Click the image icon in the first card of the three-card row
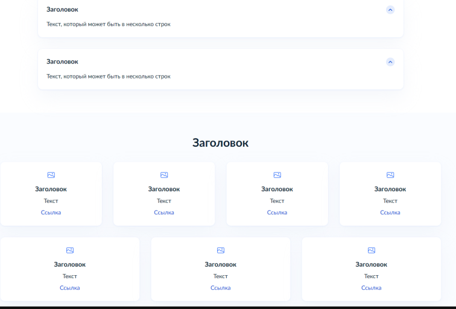The width and height of the screenshot is (456, 309). pos(70,250)
